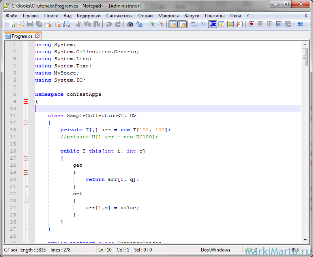The height and width of the screenshot is (257, 313).
Task: Click INS mode in status bar
Action: pos(295,250)
